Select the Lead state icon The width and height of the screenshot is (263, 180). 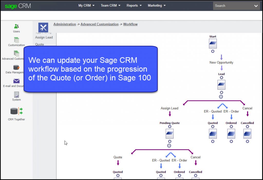coord(221,85)
